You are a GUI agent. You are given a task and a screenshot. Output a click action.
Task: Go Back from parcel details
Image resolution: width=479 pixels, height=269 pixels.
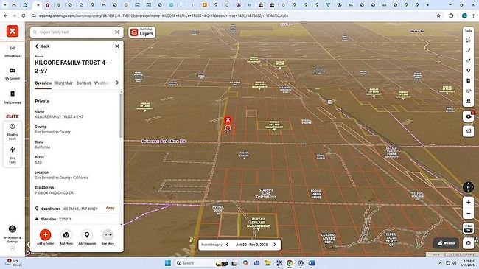pos(42,46)
